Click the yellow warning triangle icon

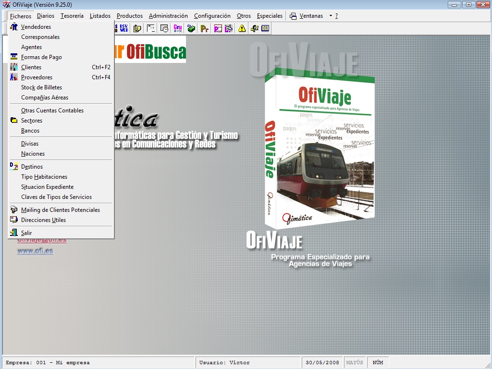pyautogui.click(x=242, y=28)
